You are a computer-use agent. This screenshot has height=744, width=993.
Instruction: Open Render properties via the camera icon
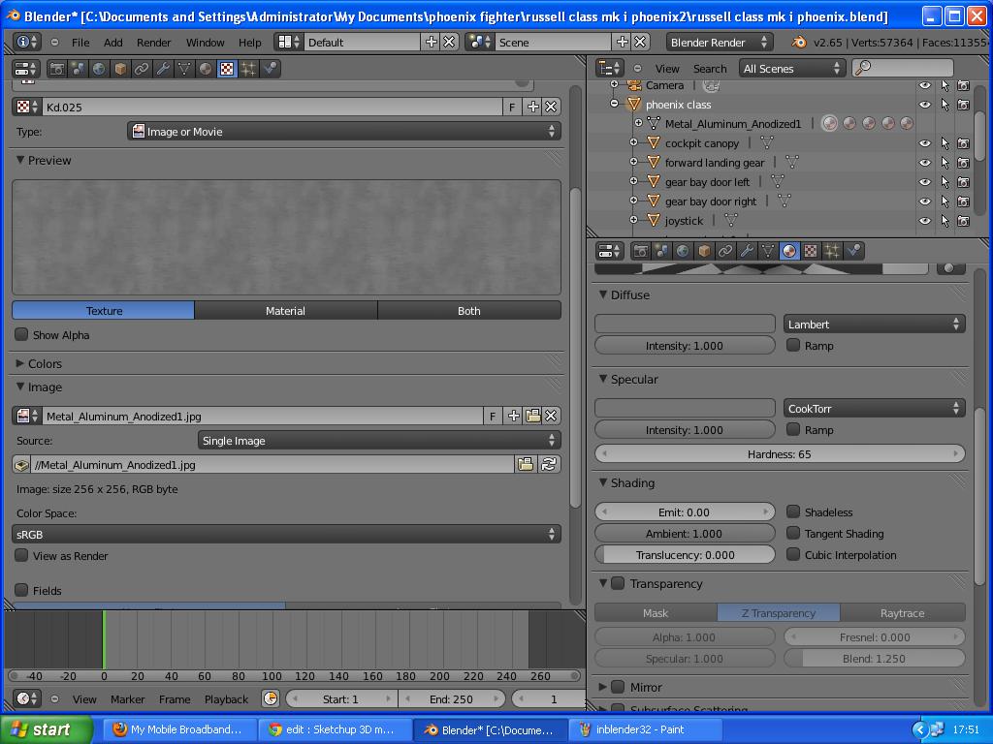pyautogui.click(x=641, y=251)
